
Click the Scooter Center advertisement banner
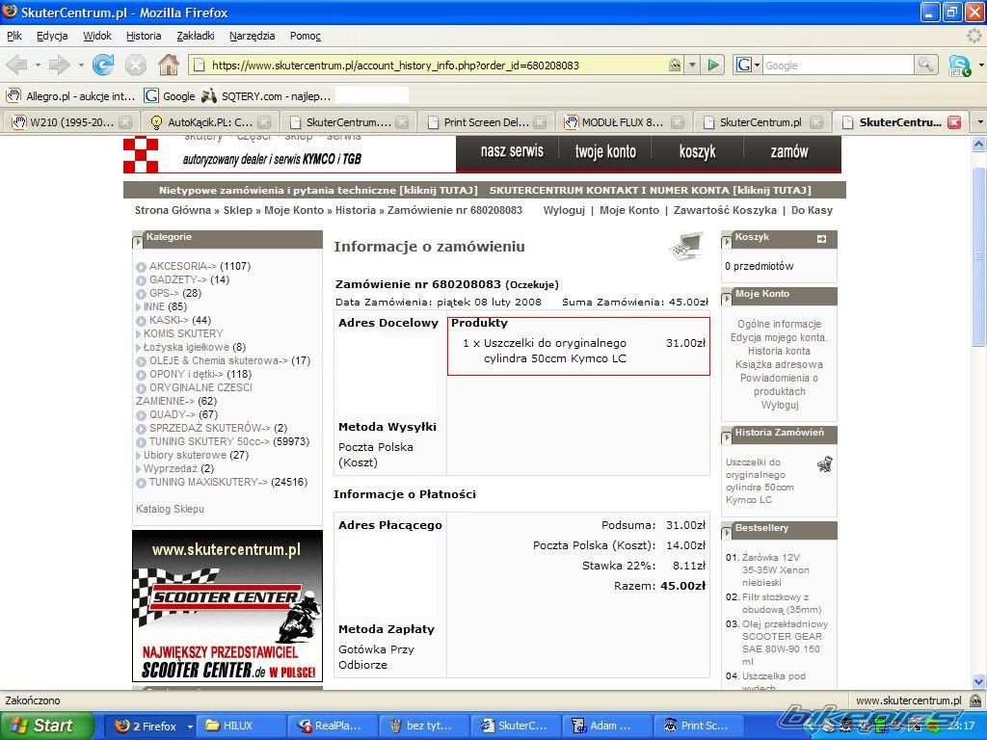(x=227, y=606)
